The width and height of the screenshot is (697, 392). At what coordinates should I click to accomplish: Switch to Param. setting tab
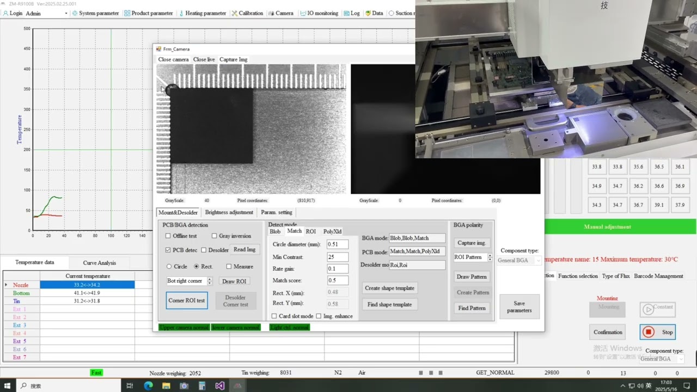point(277,212)
